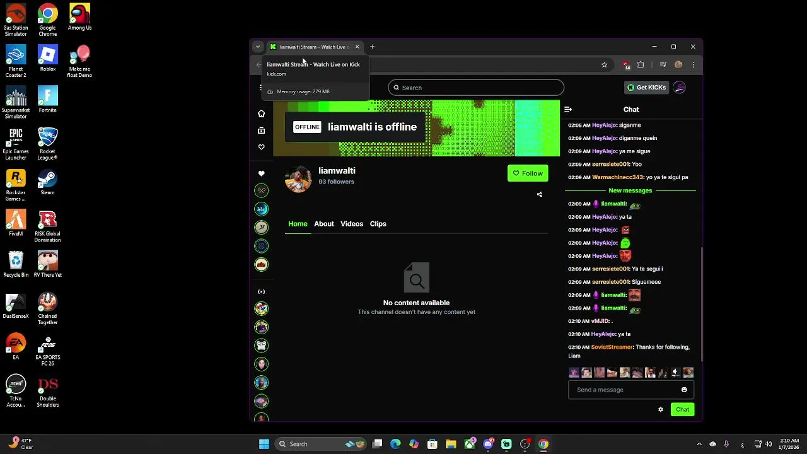The image size is (807, 454).
Task: Send message with the Chat button
Action: click(x=682, y=410)
